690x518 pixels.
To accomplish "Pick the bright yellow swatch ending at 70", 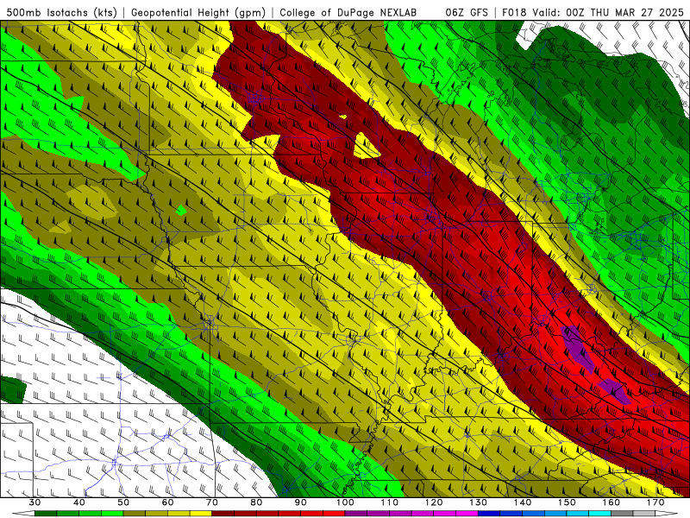I will [x=201, y=514].
